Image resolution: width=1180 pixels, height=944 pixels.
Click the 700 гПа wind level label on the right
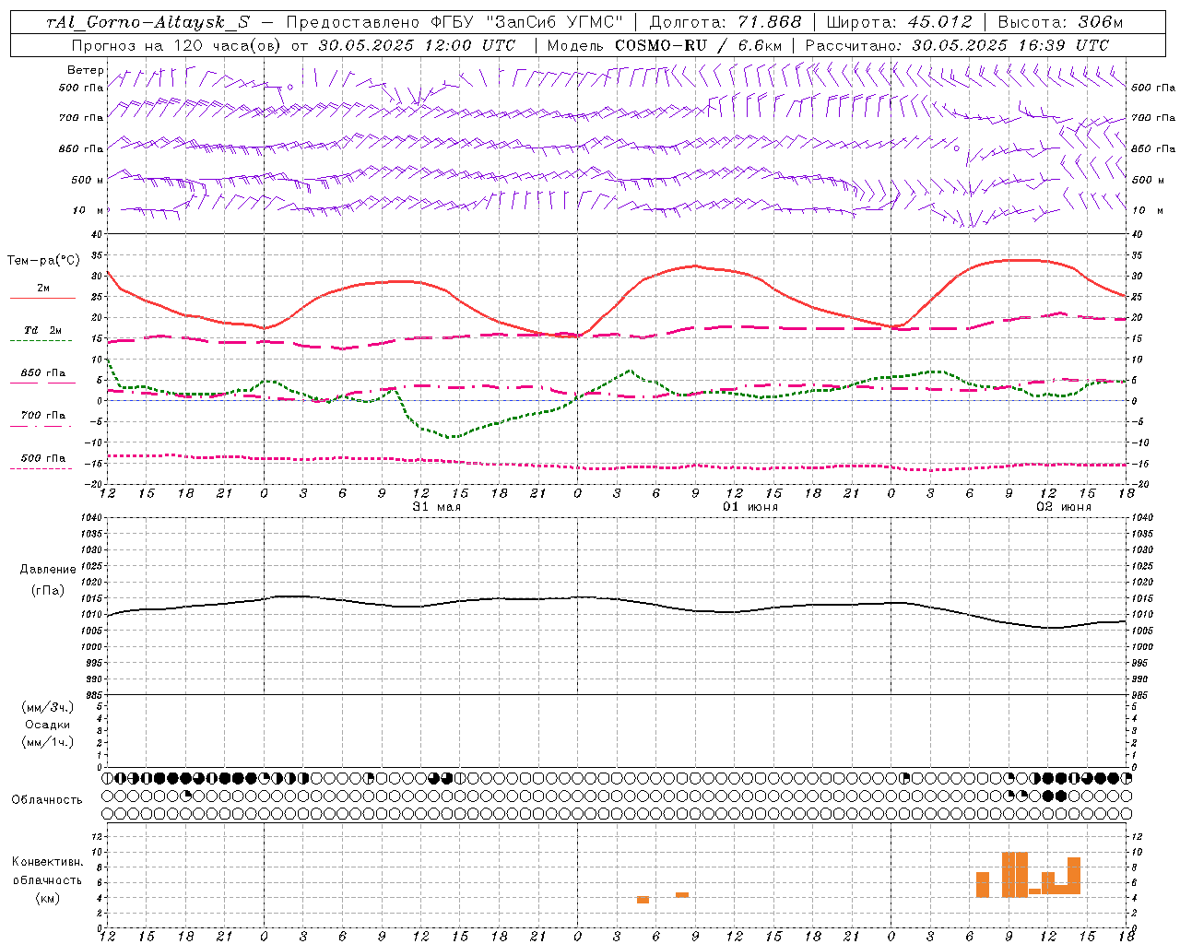(x=1153, y=118)
